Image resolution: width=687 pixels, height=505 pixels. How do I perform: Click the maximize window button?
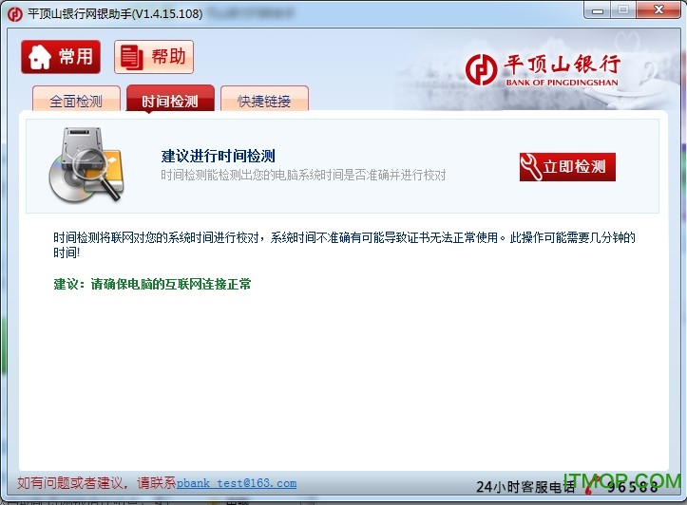623,10
